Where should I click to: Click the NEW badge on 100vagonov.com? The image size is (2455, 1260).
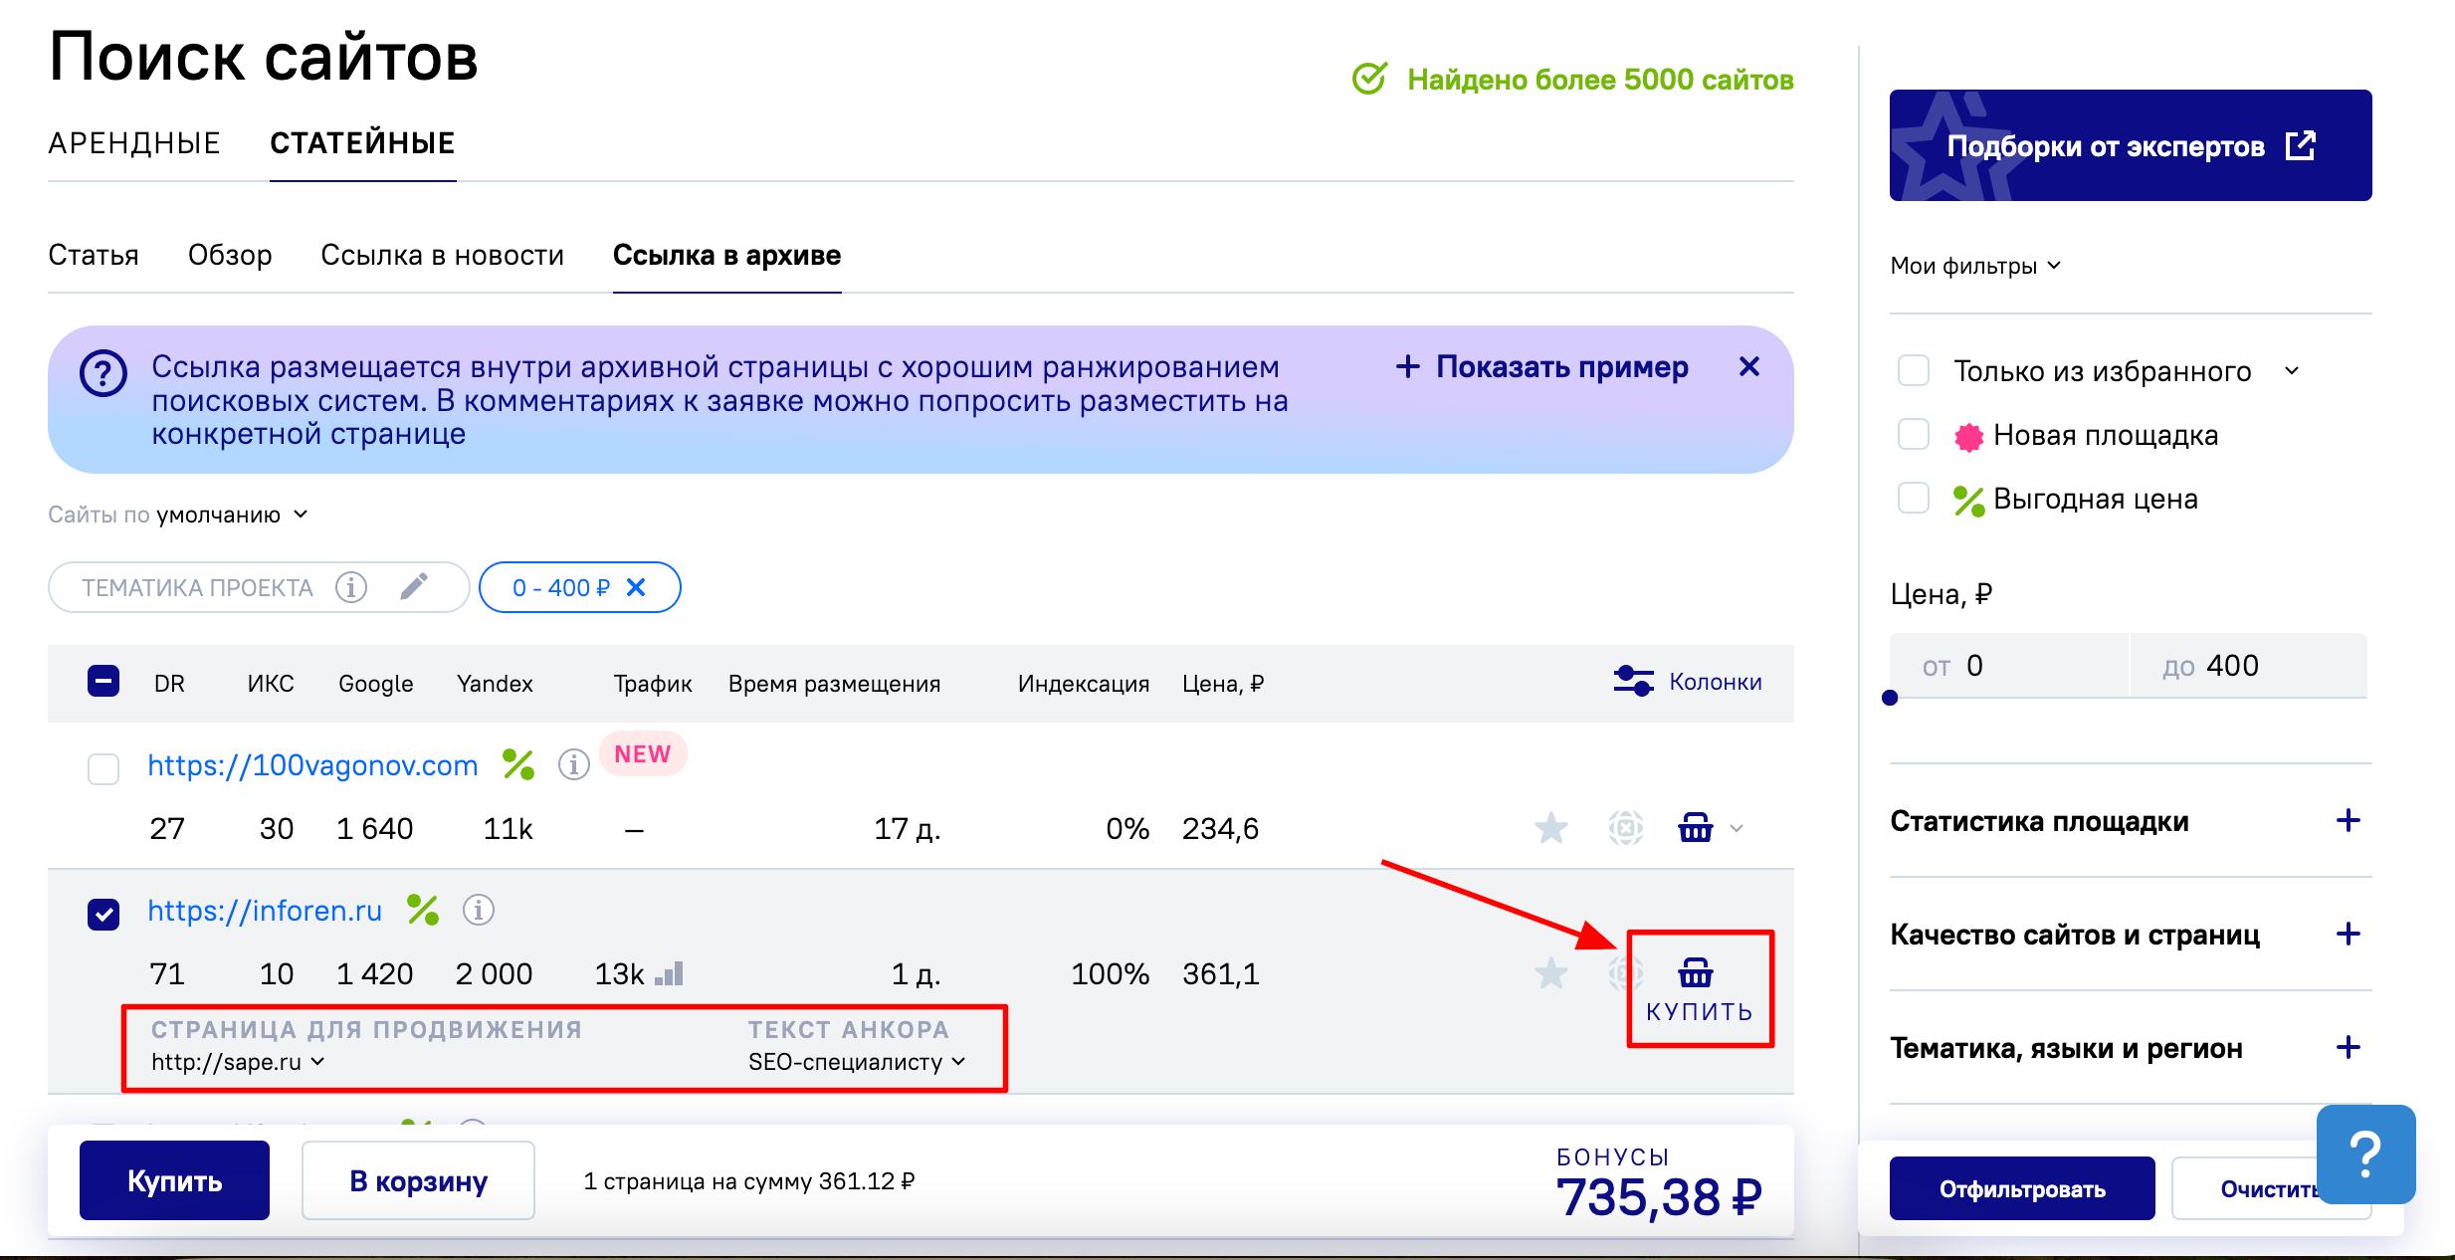(x=643, y=754)
